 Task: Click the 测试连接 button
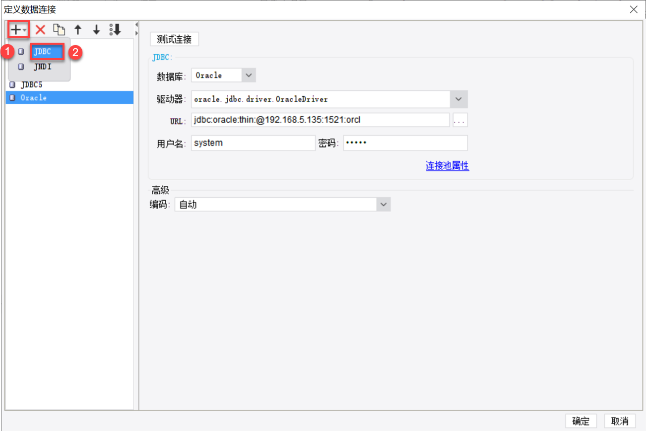174,39
